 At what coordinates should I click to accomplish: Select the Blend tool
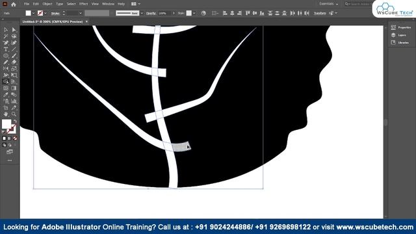(14, 95)
